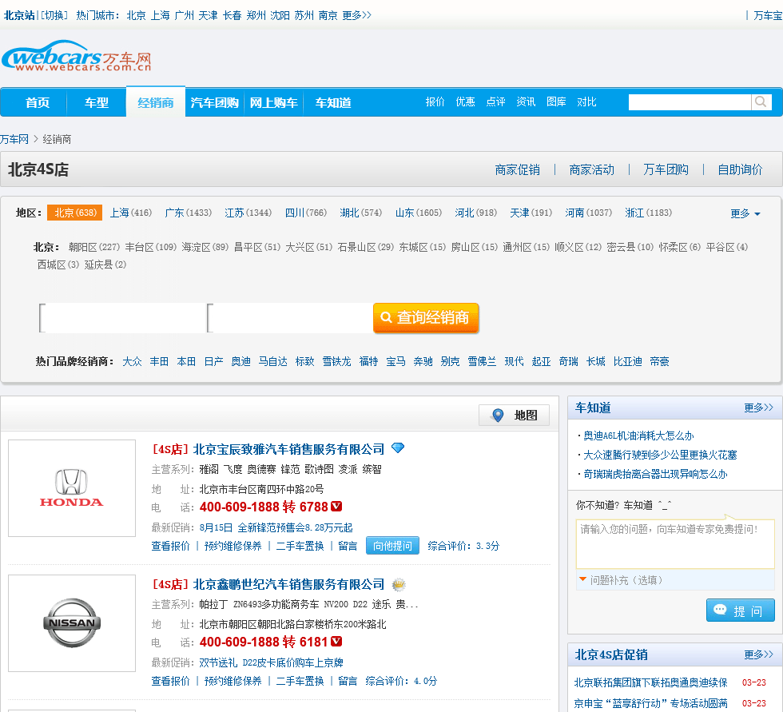Choose hot brand 宝马
The width and height of the screenshot is (783, 712).
[396, 361]
